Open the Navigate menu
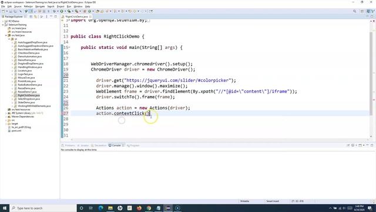This screenshot has width=376, height=212. 40,6
